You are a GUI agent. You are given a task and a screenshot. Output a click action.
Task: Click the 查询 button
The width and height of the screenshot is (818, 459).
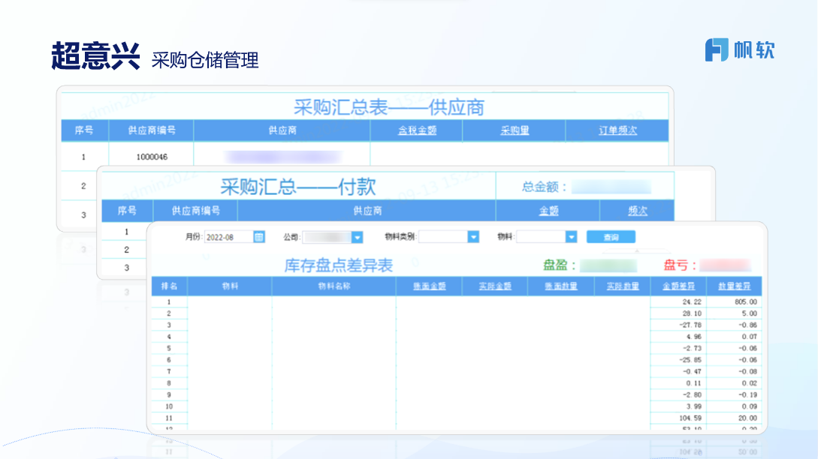pyautogui.click(x=611, y=237)
